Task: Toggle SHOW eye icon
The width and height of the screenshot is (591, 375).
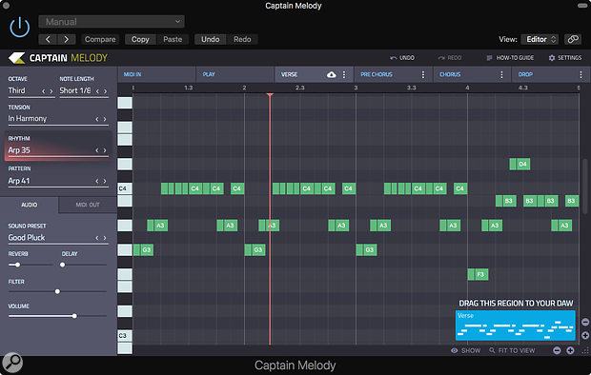Action: [455, 350]
